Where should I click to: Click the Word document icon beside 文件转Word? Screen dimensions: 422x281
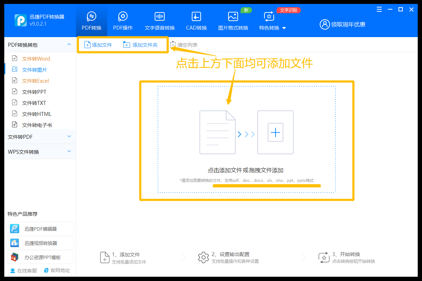pos(15,58)
